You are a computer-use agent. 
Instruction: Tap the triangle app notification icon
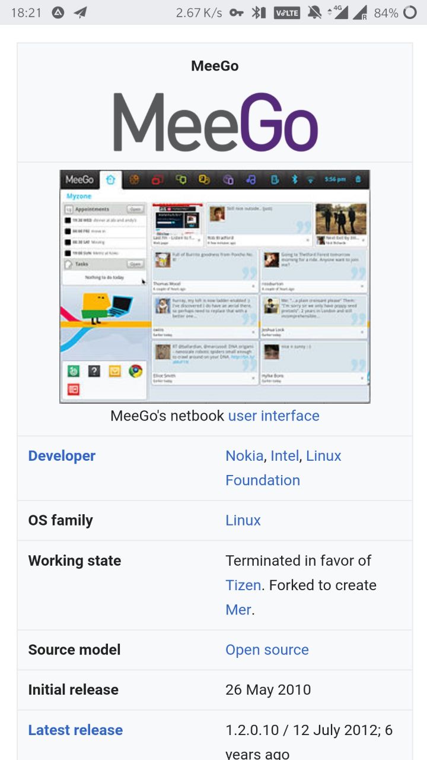point(58,12)
